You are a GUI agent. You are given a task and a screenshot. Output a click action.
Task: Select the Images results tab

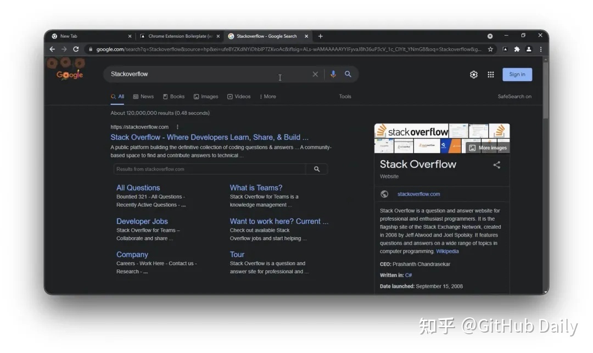tap(206, 97)
